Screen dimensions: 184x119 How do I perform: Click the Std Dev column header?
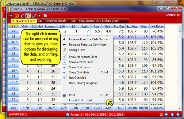(x=119, y=26)
